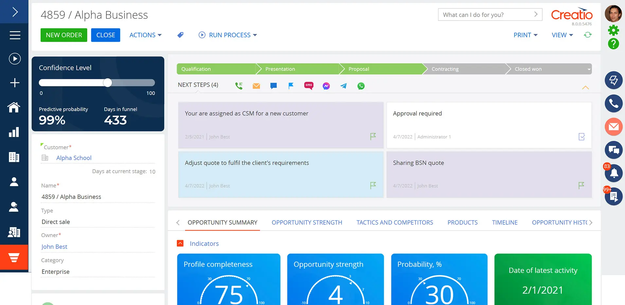Viewport: 625px width, 305px height.
Task: Open the Alpha School customer link
Action: point(74,158)
